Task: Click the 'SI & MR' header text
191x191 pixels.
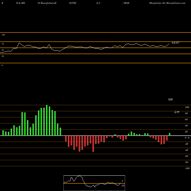Action: tap(20, 3)
